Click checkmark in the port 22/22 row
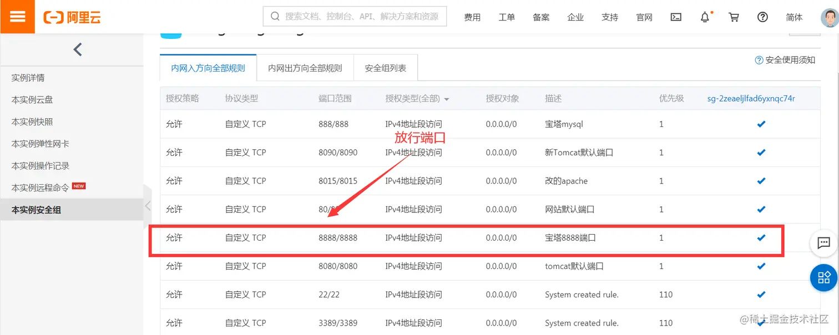The height and width of the screenshot is (335, 839). point(761,295)
